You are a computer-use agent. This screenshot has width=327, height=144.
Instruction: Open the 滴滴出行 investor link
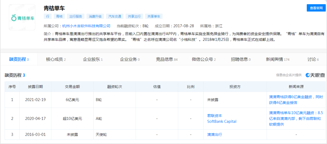215,134
